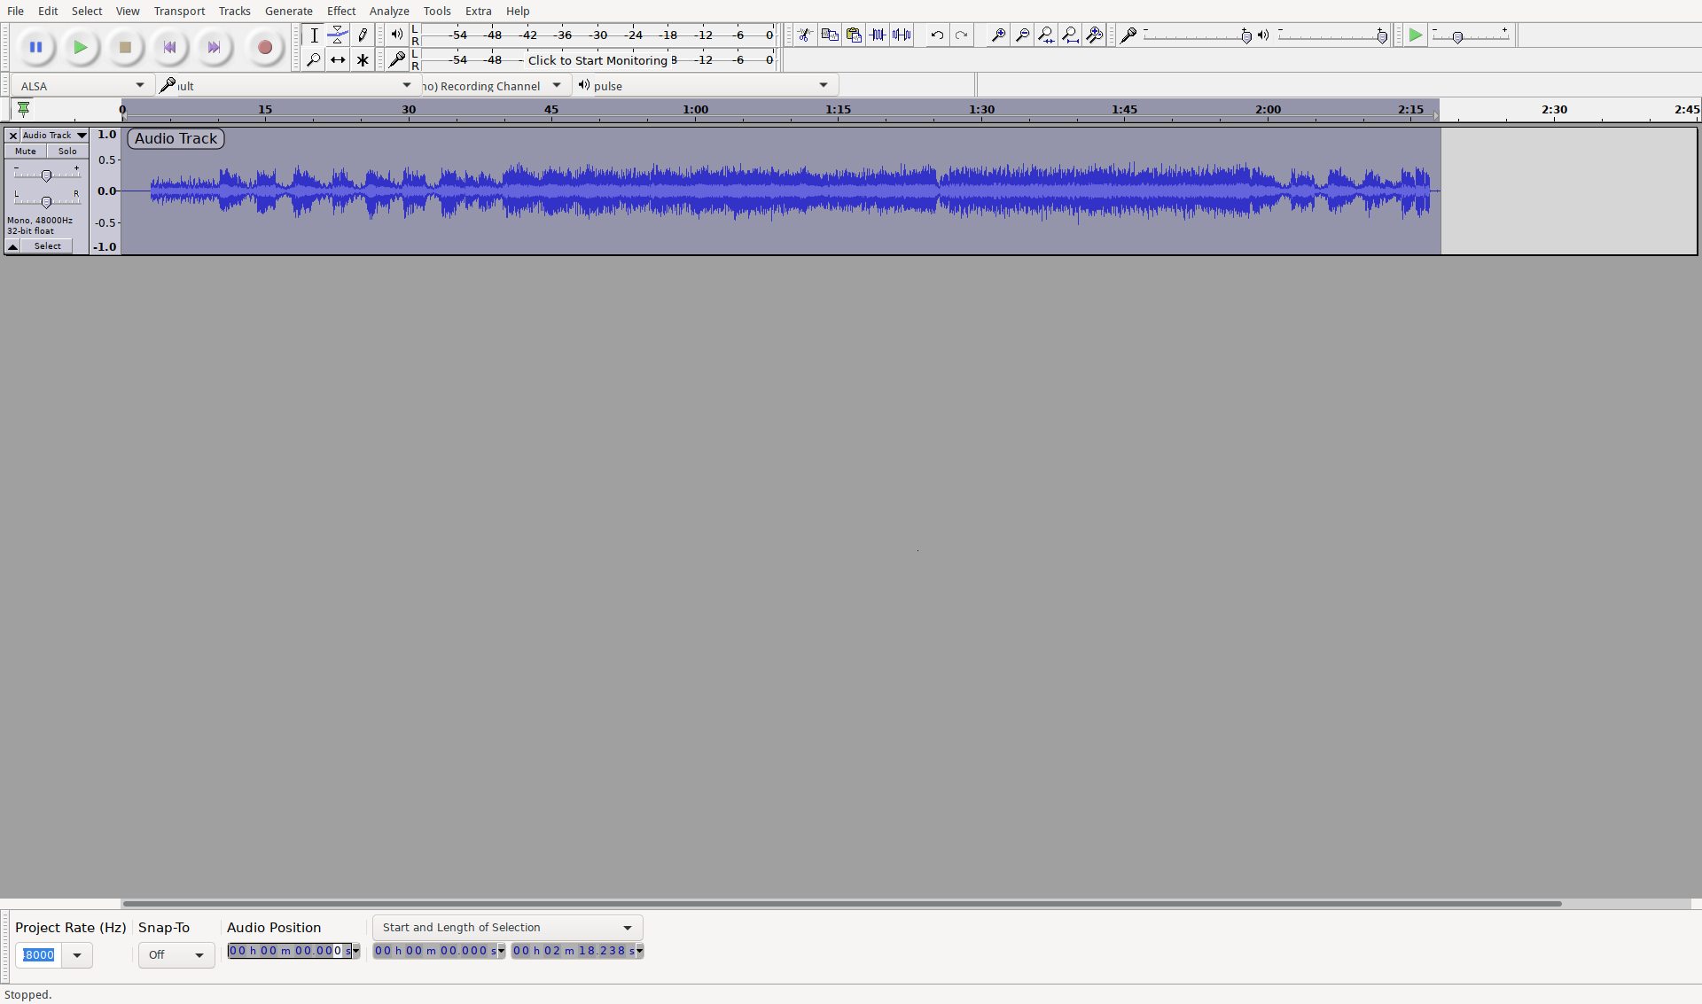Click the Play-at-Speed green button

click(x=1416, y=35)
